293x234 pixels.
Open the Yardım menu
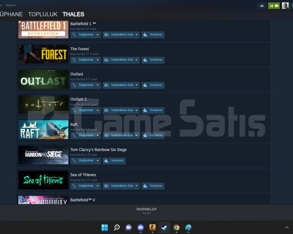coord(11,5)
